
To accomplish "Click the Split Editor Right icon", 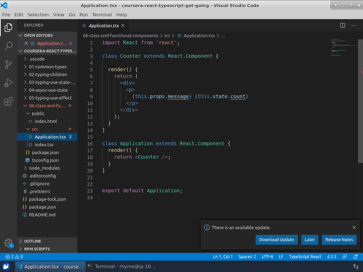I will tap(342, 25).
